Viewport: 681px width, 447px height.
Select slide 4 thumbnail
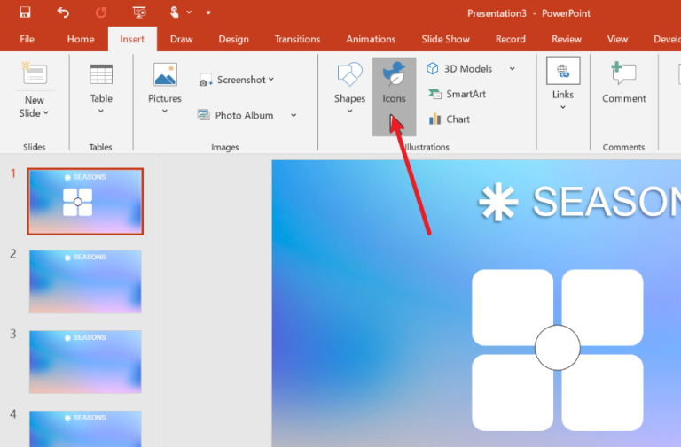click(85, 428)
